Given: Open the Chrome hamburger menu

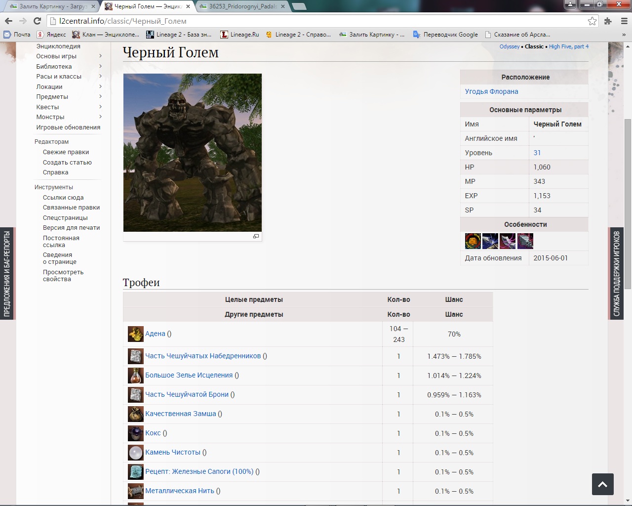Looking at the screenshot, I should pos(624,21).
